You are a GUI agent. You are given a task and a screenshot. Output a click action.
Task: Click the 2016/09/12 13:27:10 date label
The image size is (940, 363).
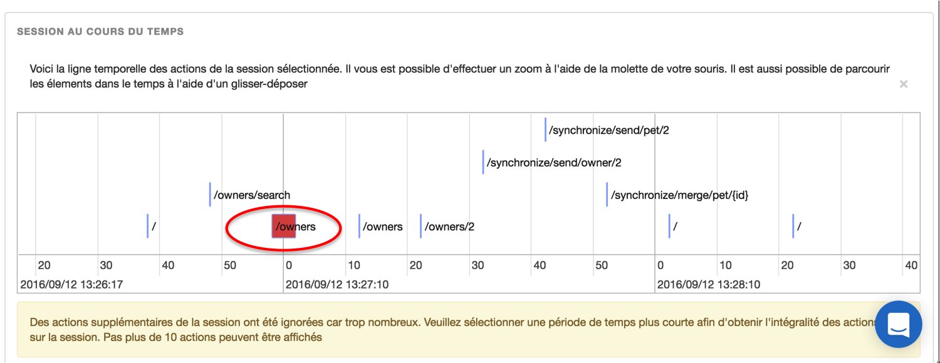(337, 285)
